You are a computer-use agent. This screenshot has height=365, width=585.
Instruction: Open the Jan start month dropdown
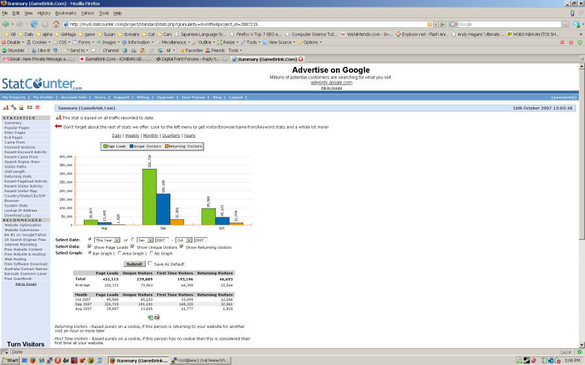(144, 240)
